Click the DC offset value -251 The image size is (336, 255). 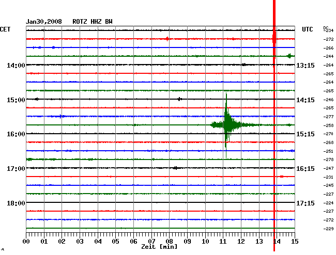(328, 151)
